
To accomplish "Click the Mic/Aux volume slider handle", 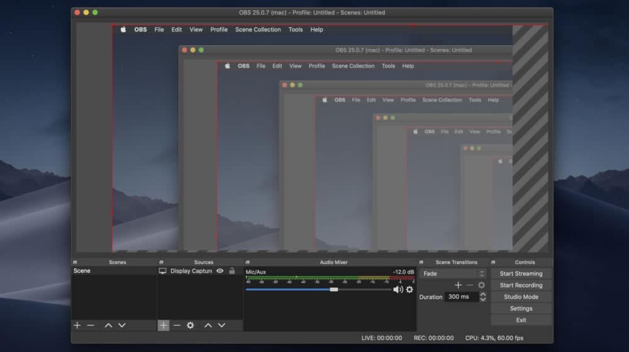I will click(x=334, y=290).
